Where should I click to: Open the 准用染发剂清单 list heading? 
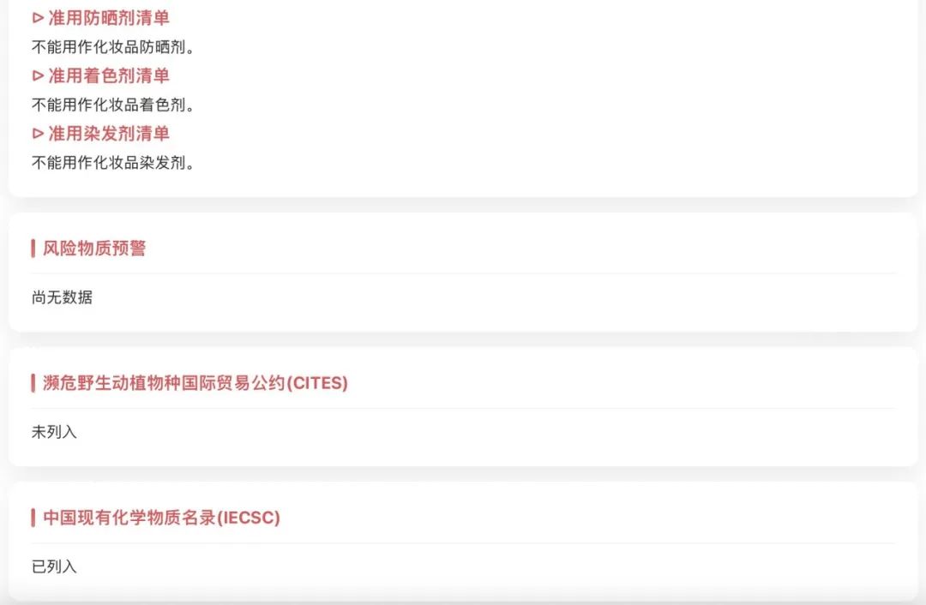pyautogui.click(x=108, y=134)
